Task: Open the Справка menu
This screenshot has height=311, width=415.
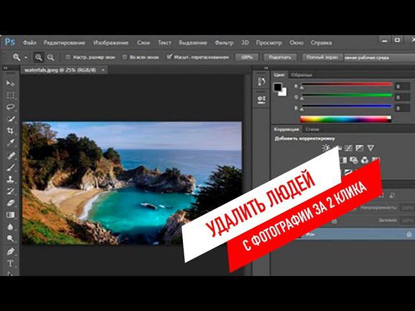Action: (x=321, y=43)
